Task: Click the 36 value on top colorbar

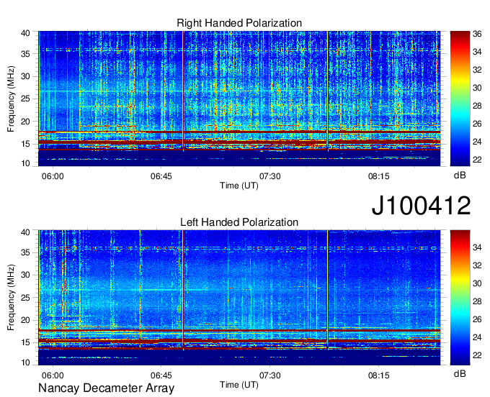Action: [x=477, y=34]
